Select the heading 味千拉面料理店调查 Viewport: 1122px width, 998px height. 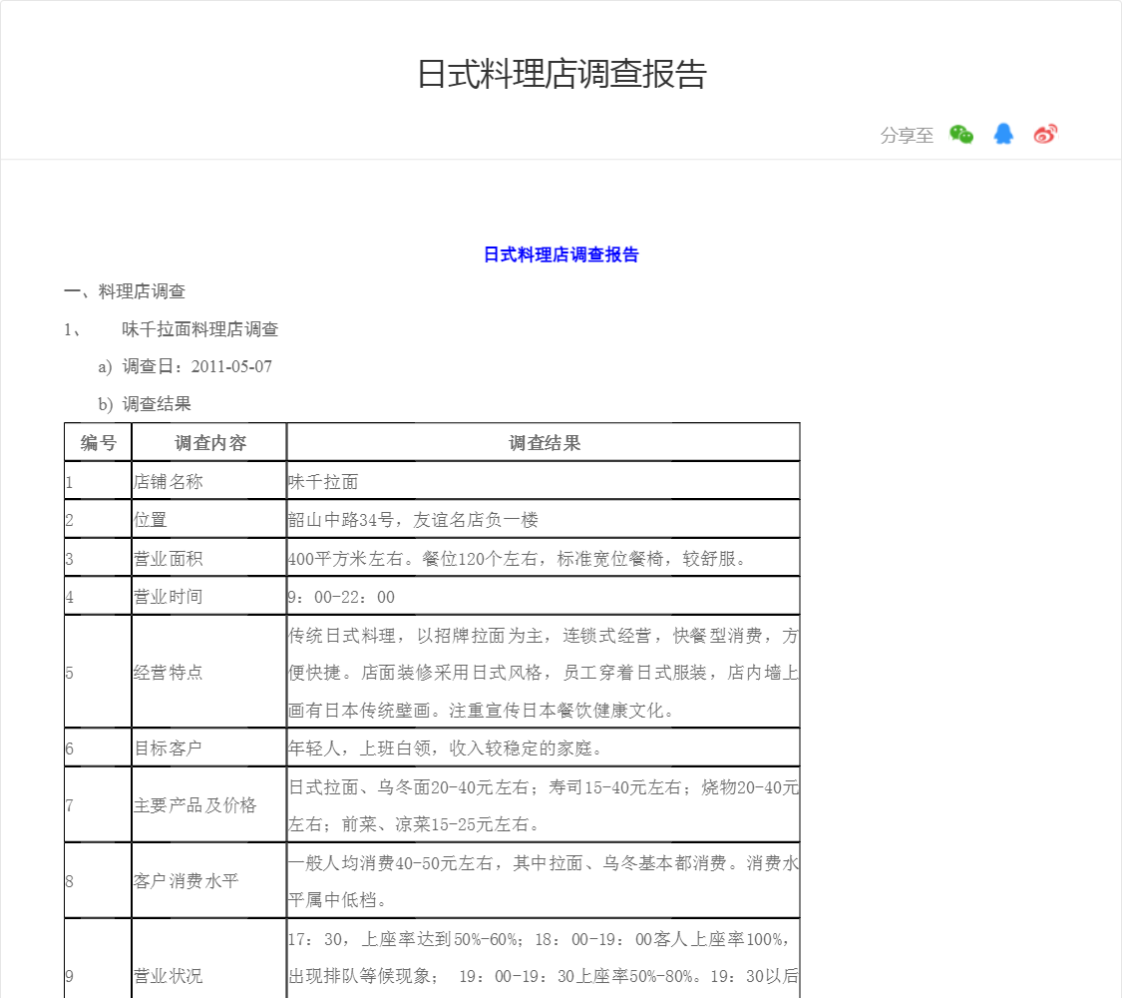pos(199,329)
